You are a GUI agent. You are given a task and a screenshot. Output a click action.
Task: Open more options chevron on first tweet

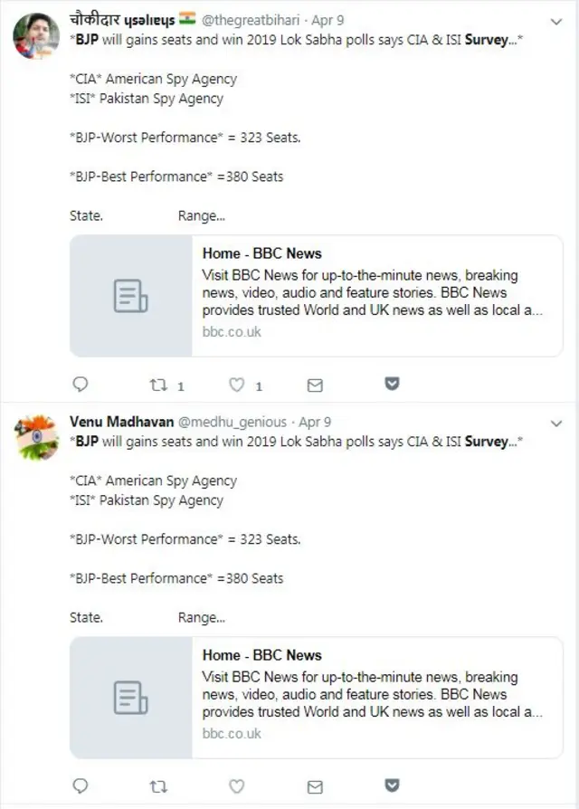coord(556,22)
